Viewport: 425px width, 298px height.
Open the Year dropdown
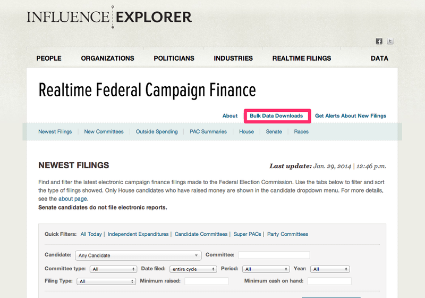(330, 269)
